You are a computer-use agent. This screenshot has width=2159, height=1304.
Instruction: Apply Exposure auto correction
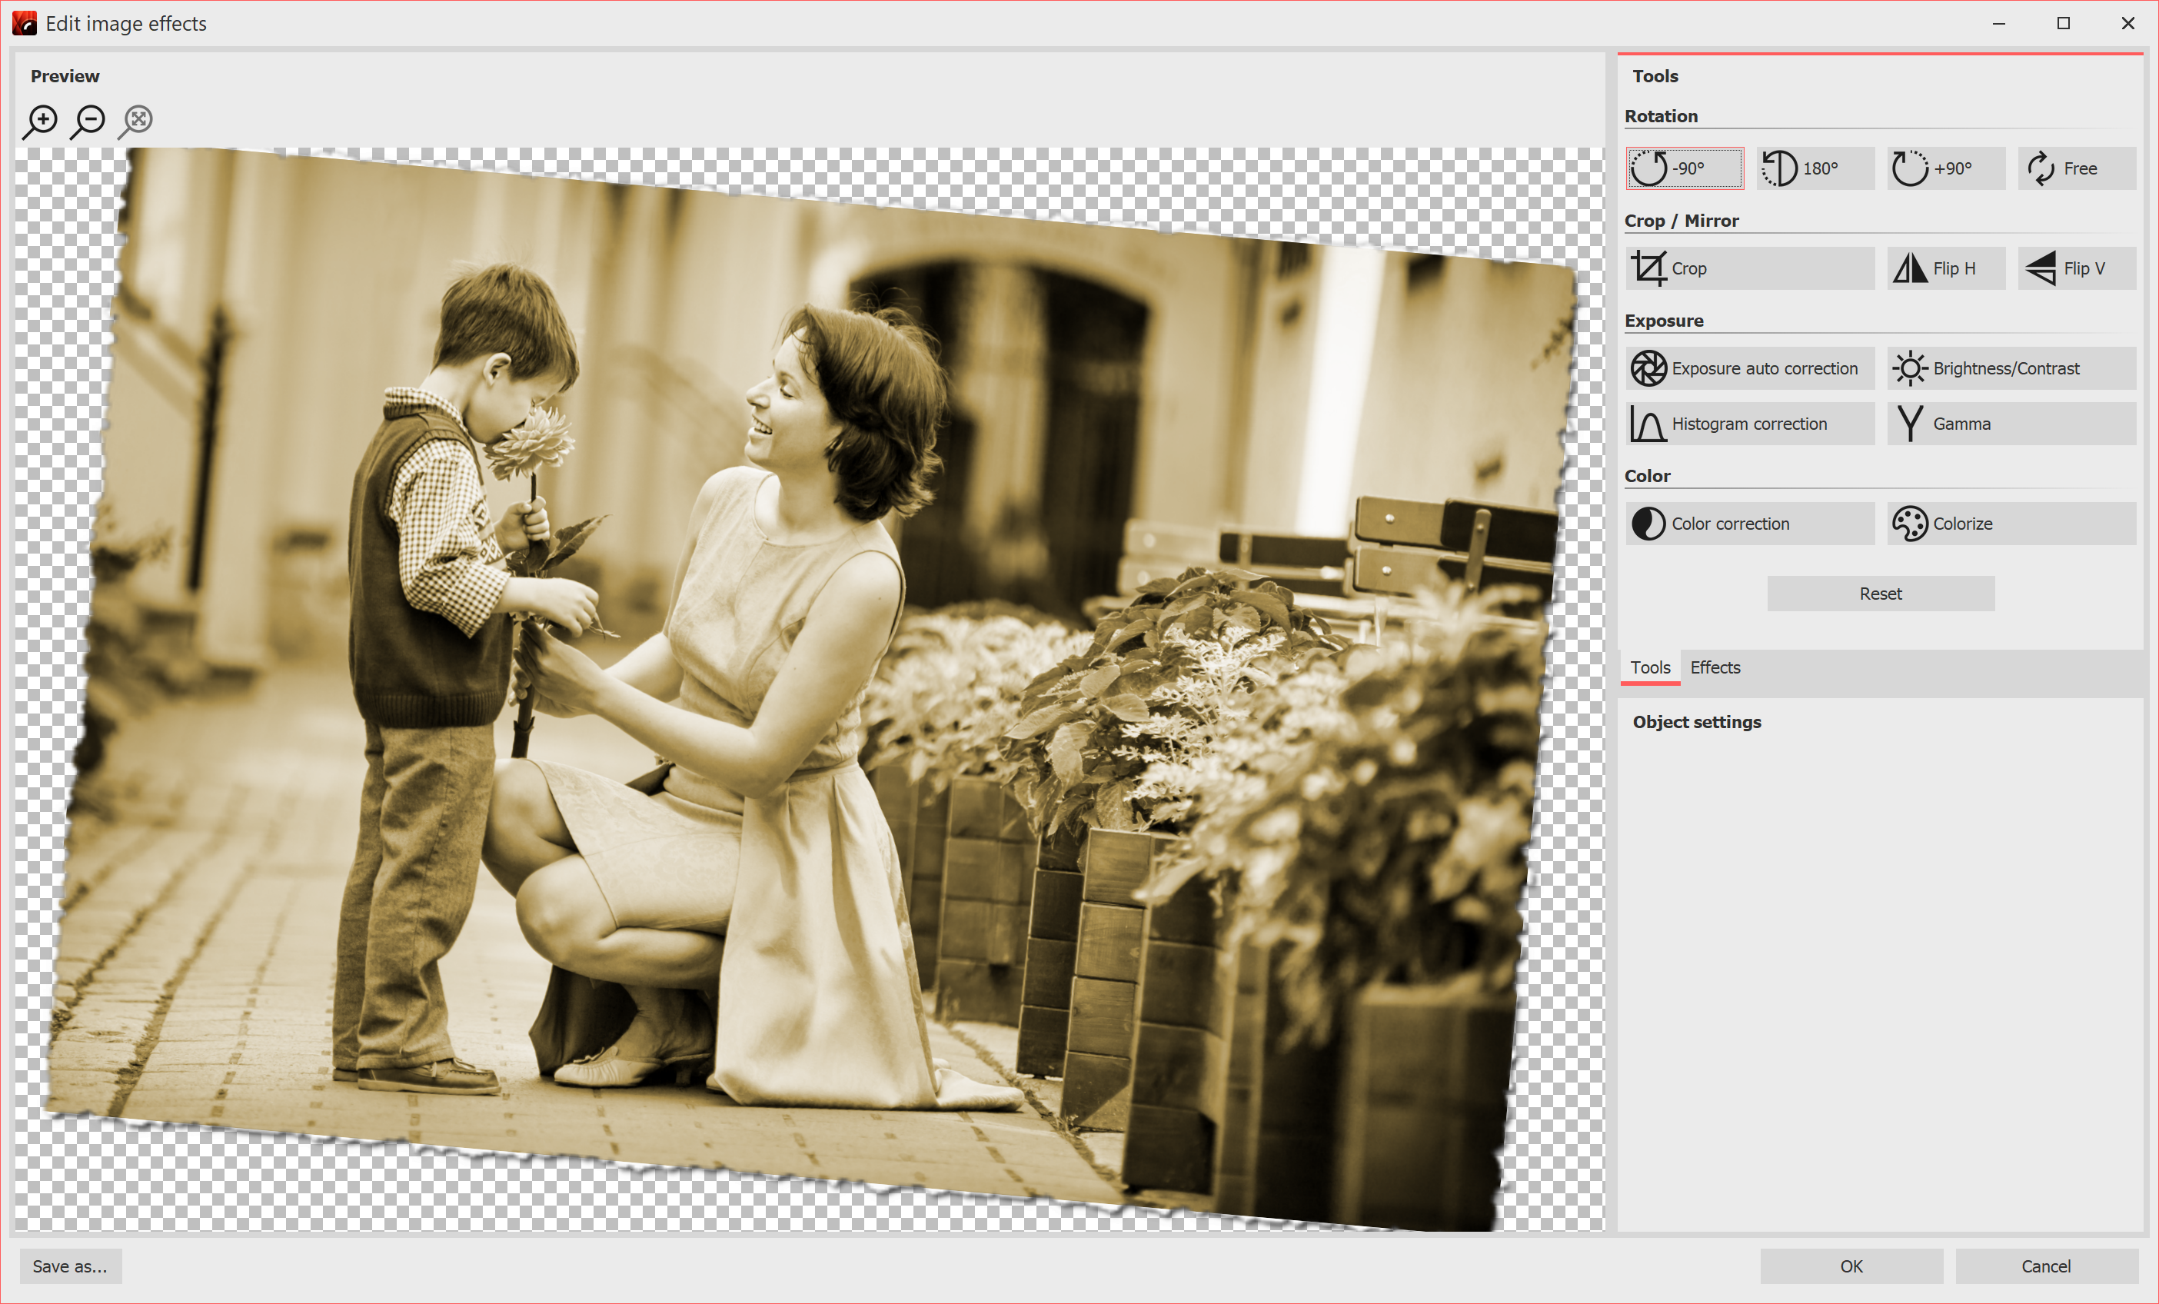(1748, 368)
